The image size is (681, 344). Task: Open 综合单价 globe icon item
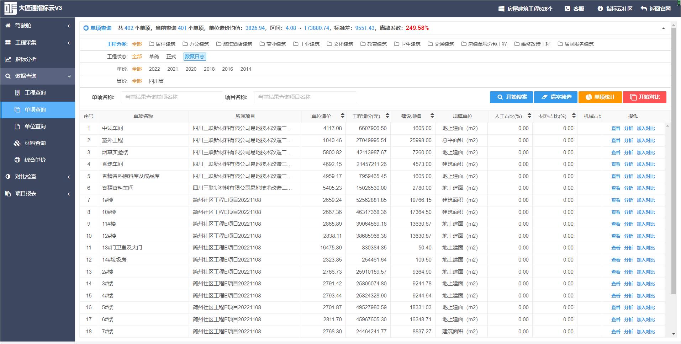click(x=17, y=160)
